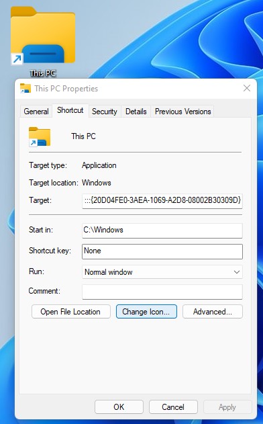Click the Target type: label
Screen dimensions: 263x424
coord(48,165)
